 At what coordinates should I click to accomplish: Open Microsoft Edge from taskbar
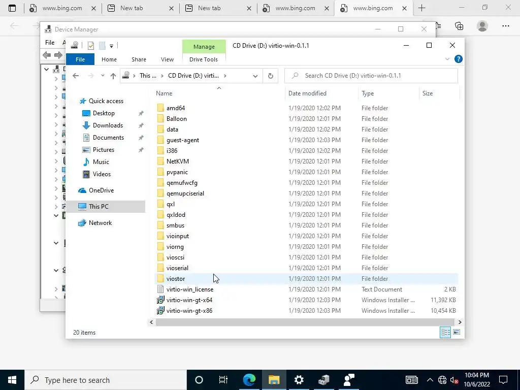click(x=249, y=380)
